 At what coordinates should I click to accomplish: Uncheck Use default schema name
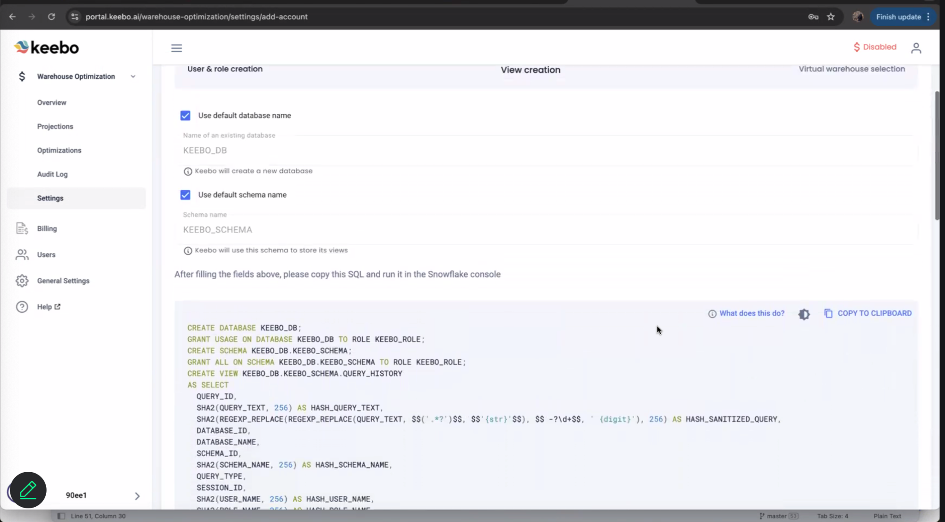(x=185, y=195)
